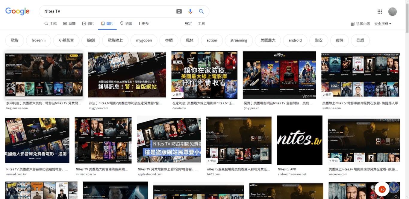Open the nites.tv black logo thumbnail
This screenshot has height=199, width=409.
coord(300,140)
